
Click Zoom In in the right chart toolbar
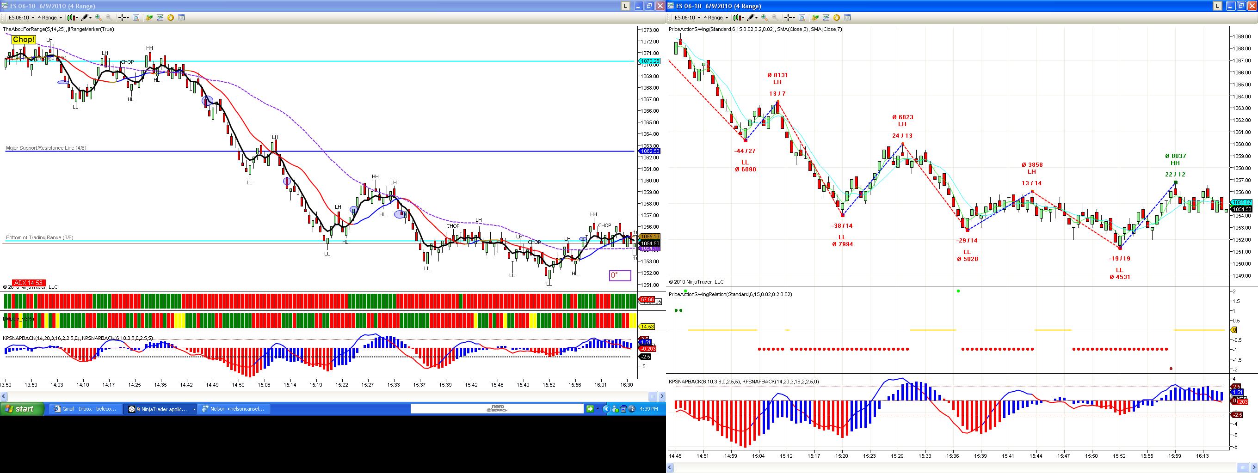(x=764, y=18)
